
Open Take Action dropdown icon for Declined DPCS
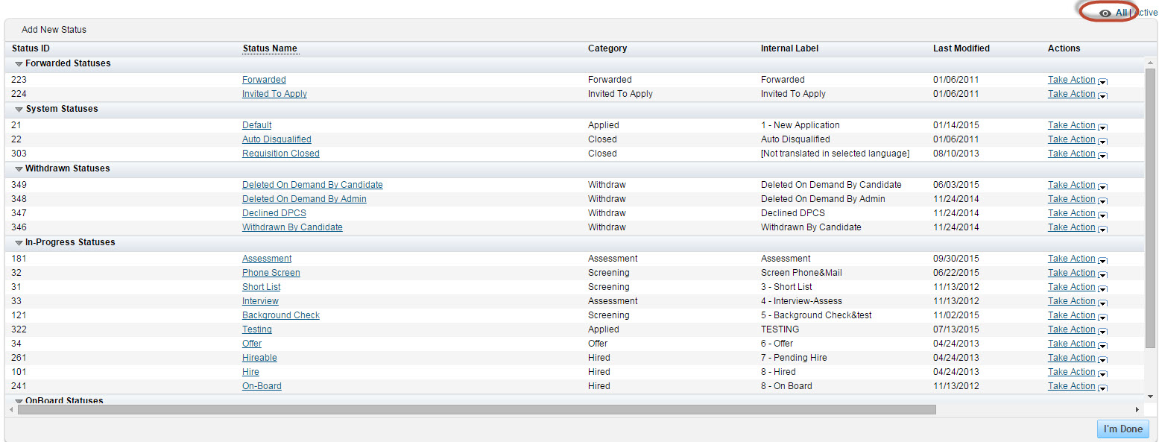[1102, 215]
